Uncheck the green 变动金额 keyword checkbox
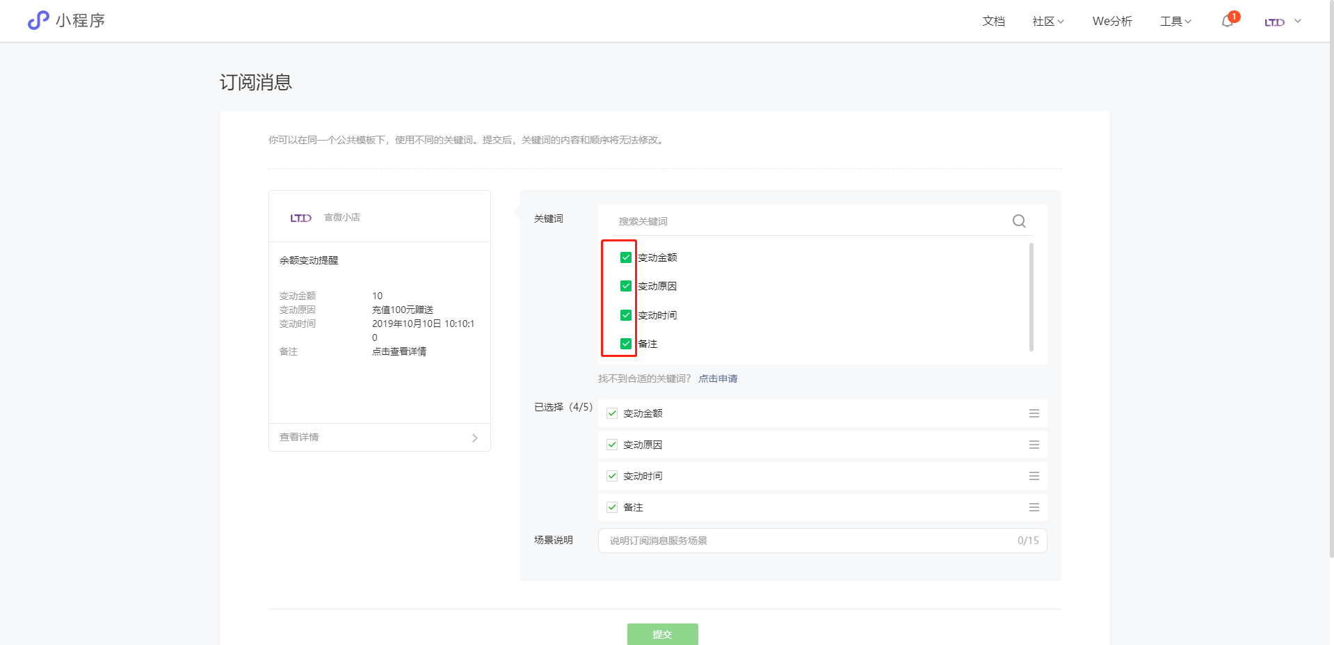Image resolution: width=1334 pixels, height=645 pixels. point(626,257)
